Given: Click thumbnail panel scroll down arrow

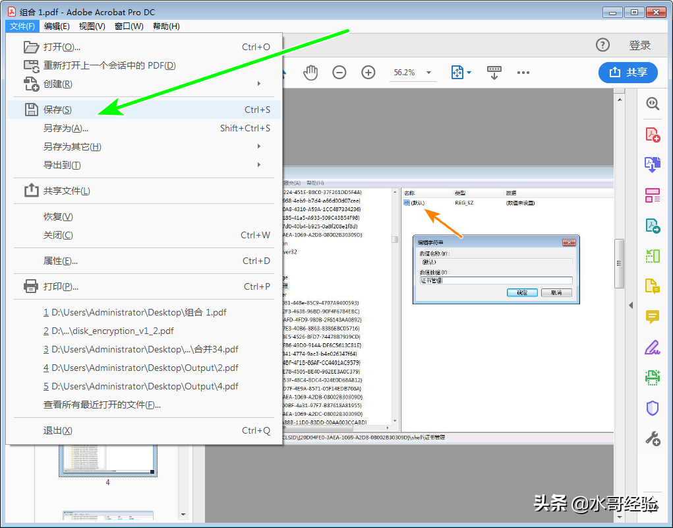Looking at the screenshot, I should (x=183, y=514).
